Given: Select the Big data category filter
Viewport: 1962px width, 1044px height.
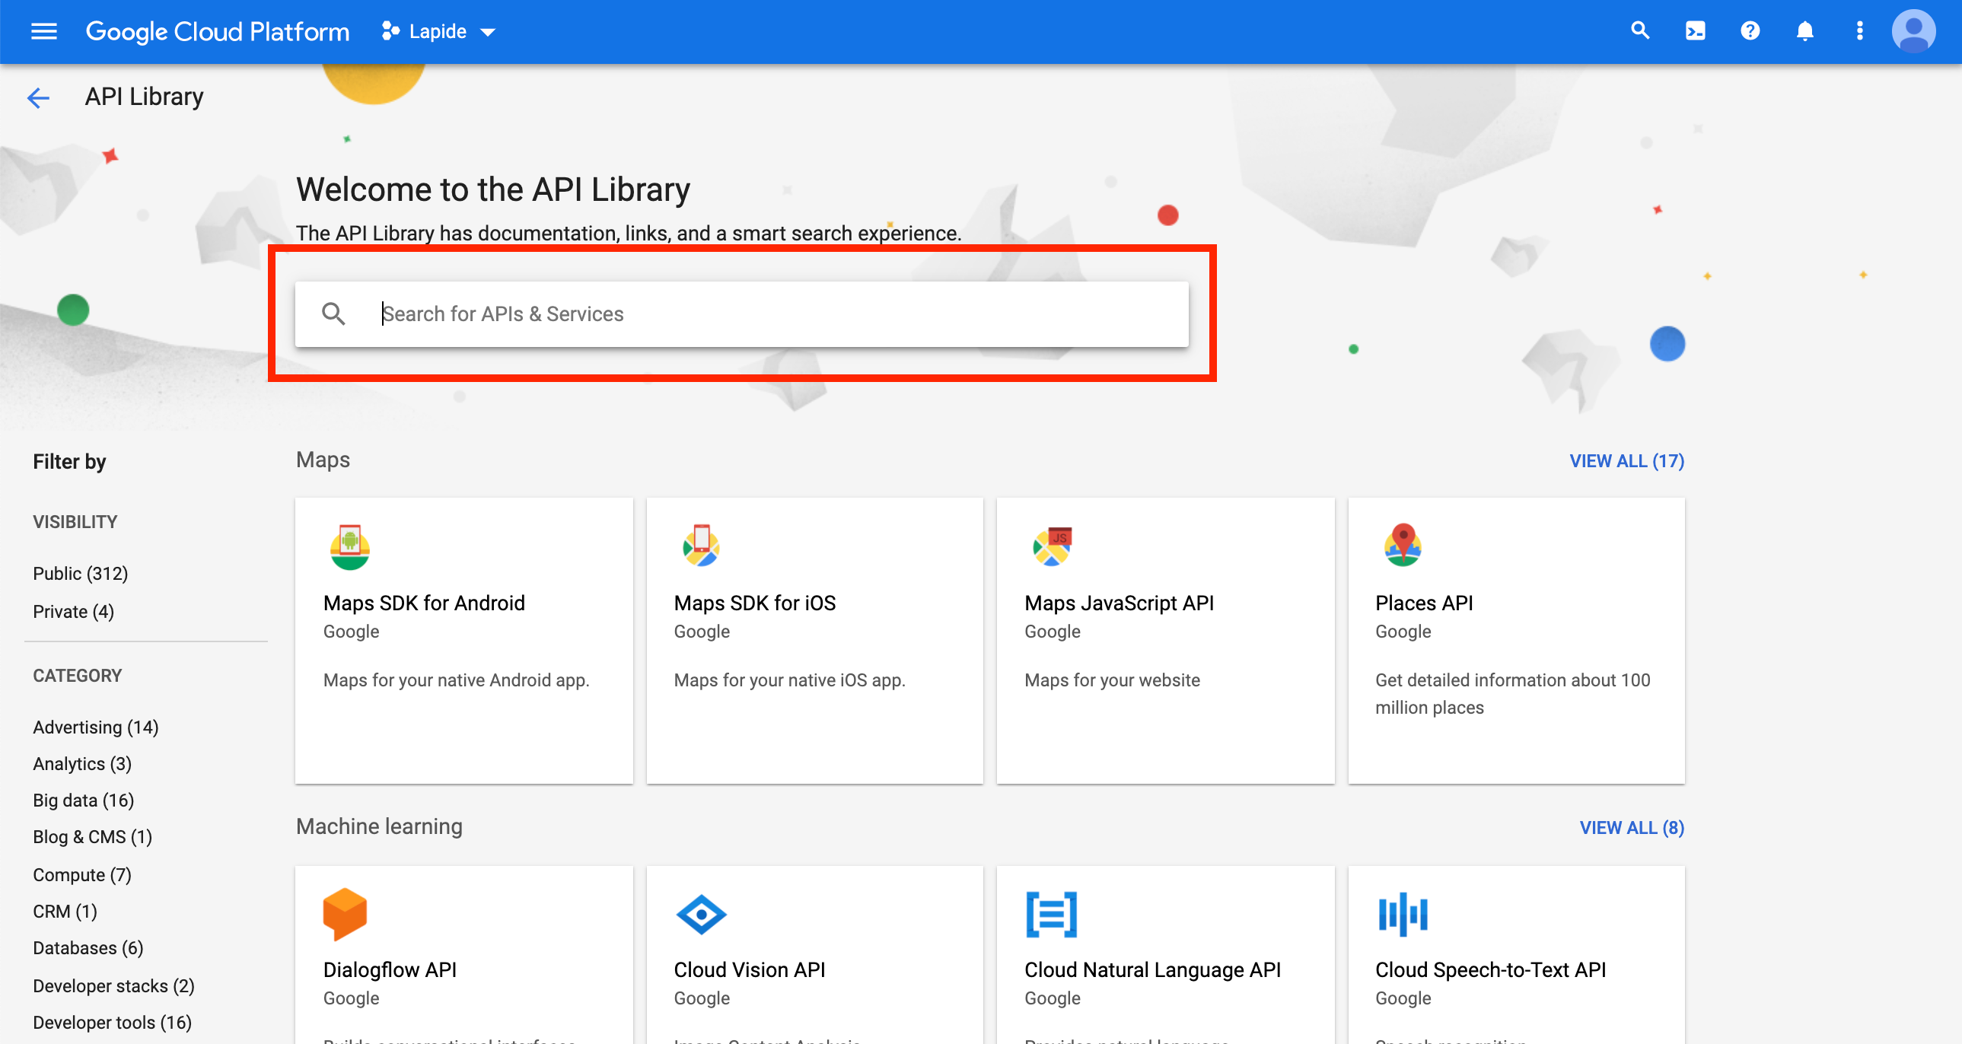Looking at the screenshot, I should (83, 801).
